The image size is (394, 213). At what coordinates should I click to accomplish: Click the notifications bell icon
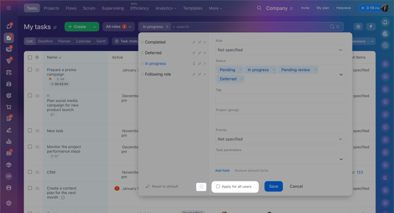(385, 22)
